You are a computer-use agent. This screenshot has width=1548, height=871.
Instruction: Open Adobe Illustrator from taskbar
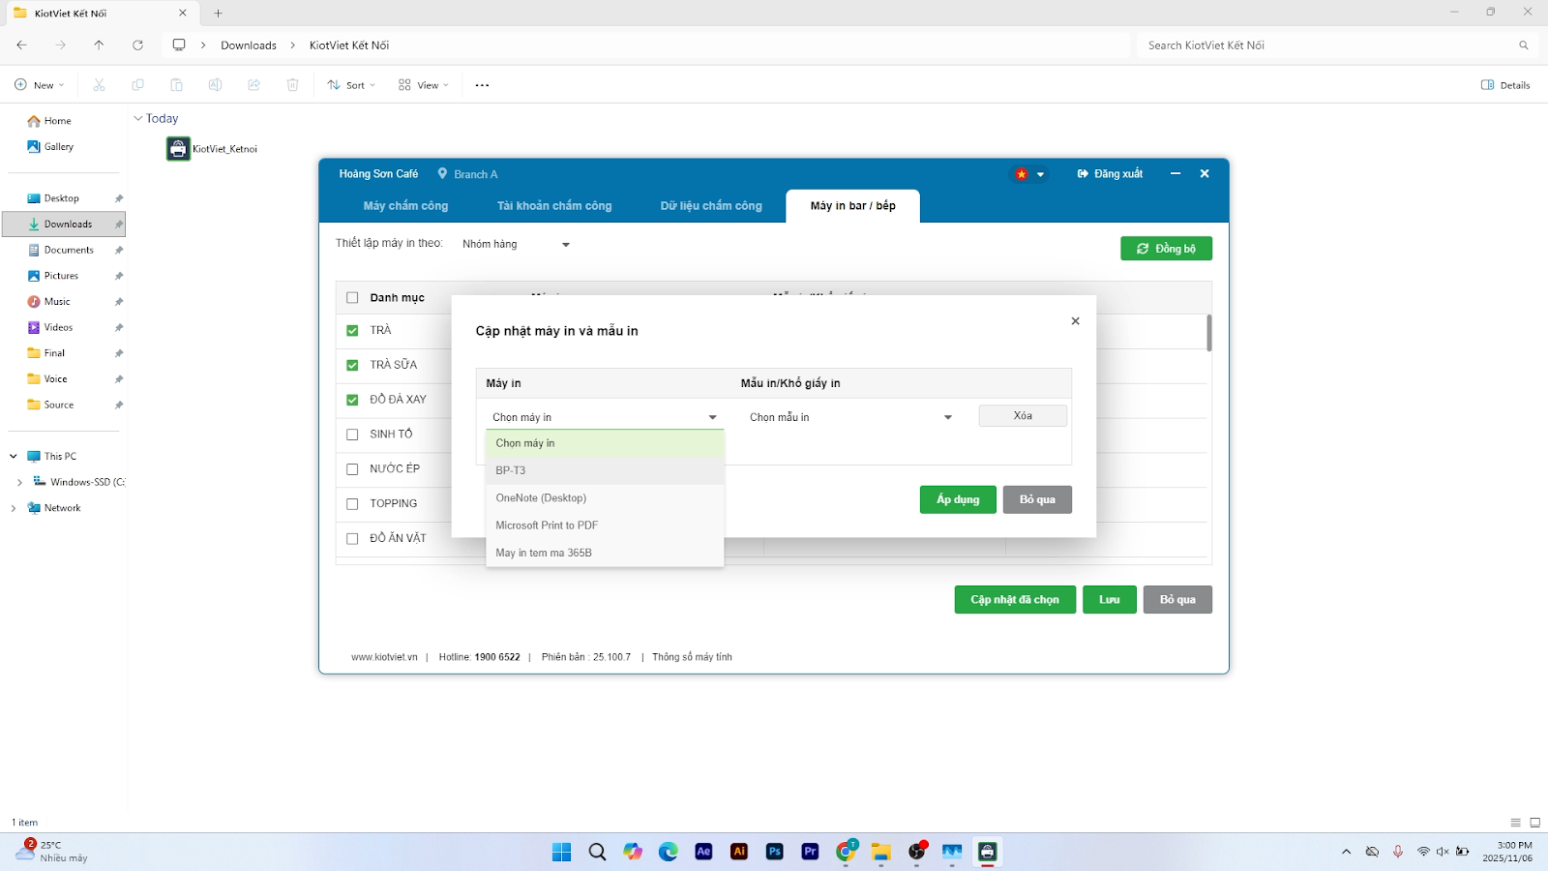(x=739, y=852)
